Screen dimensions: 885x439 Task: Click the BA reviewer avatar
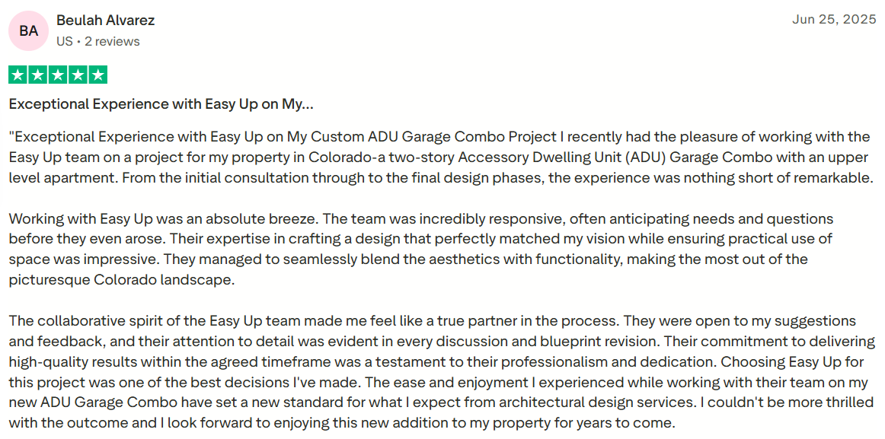pos(28,30)
